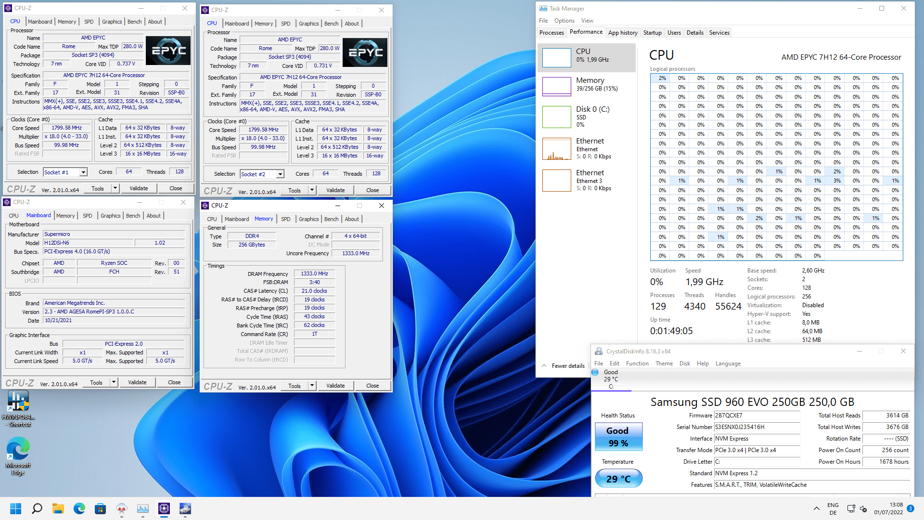Switch to Task Manager taskbar icon
The height and width of the screenshot is (520, 924).
(143, 508)
